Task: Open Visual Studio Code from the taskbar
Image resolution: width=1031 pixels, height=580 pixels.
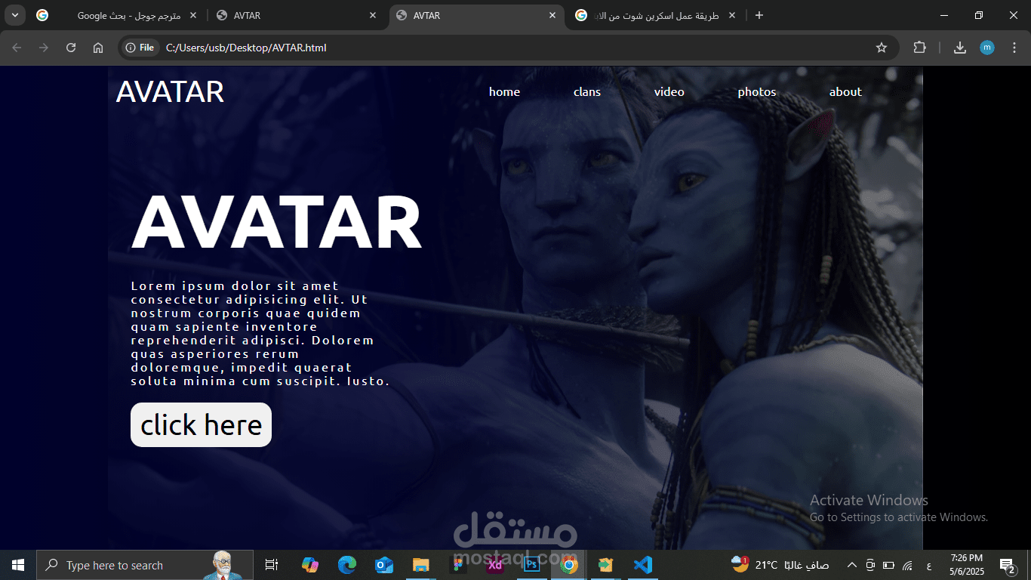Action: pyautogui.click(x=643, y=565)
